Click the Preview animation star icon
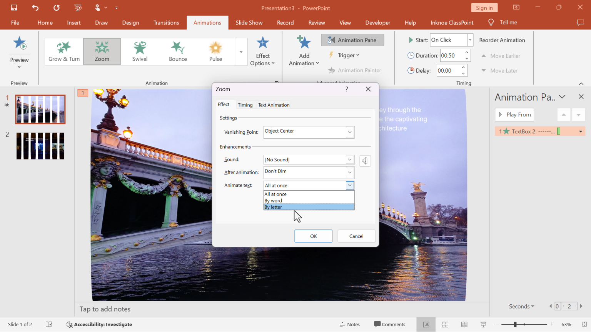 (x=19, y=43)
